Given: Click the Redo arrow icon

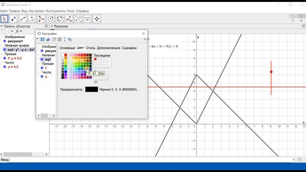Looking at the screenshot, I should [301, 16].
